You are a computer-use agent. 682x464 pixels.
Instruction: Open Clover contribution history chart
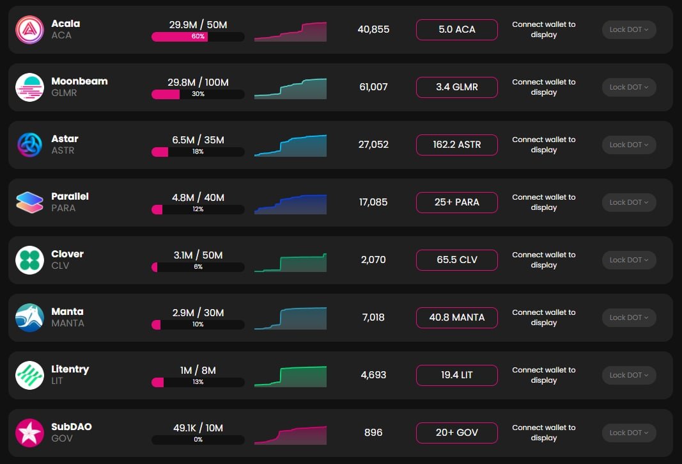291,262
